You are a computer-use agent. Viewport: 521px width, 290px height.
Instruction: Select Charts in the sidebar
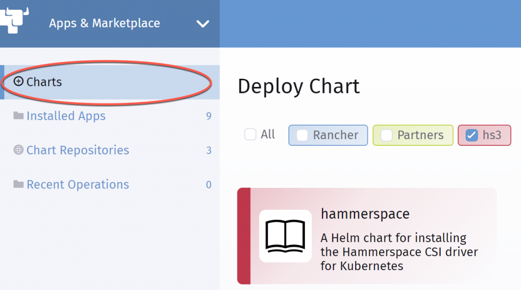[44, 82]
